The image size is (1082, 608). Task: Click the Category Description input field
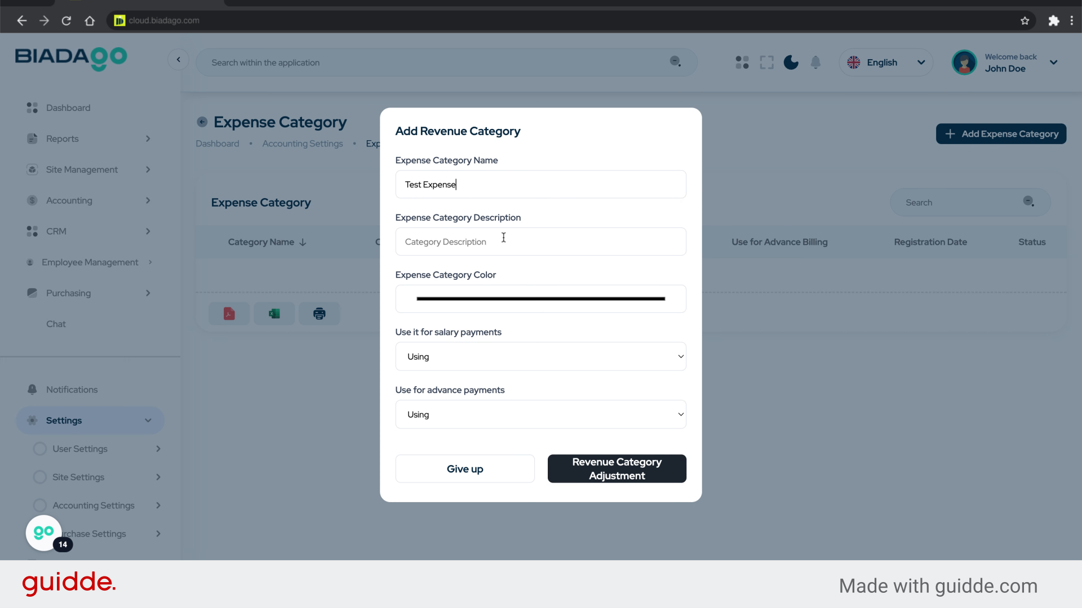540,242
